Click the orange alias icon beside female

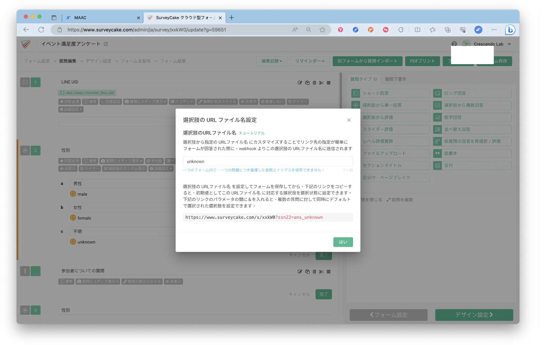tap(73, 218)
